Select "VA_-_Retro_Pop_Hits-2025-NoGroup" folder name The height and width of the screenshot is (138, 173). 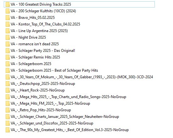click(x=41, y=110)
